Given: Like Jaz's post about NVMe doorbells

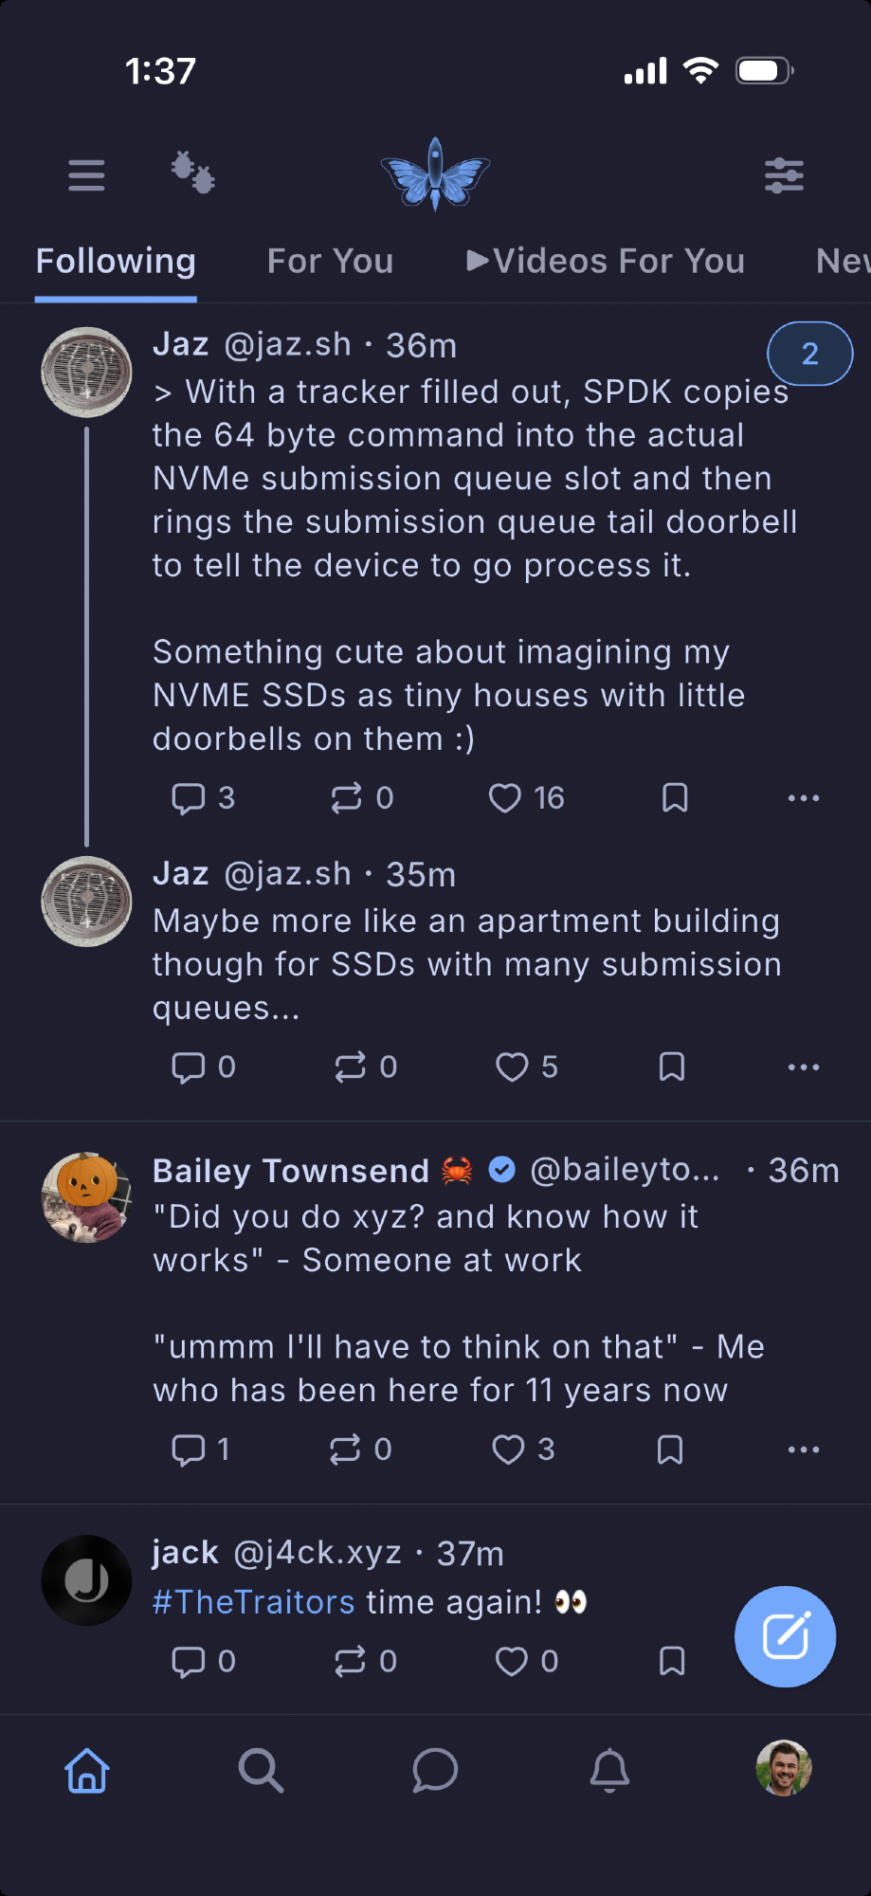Looking at the screenshot, I should click(505, 798).
